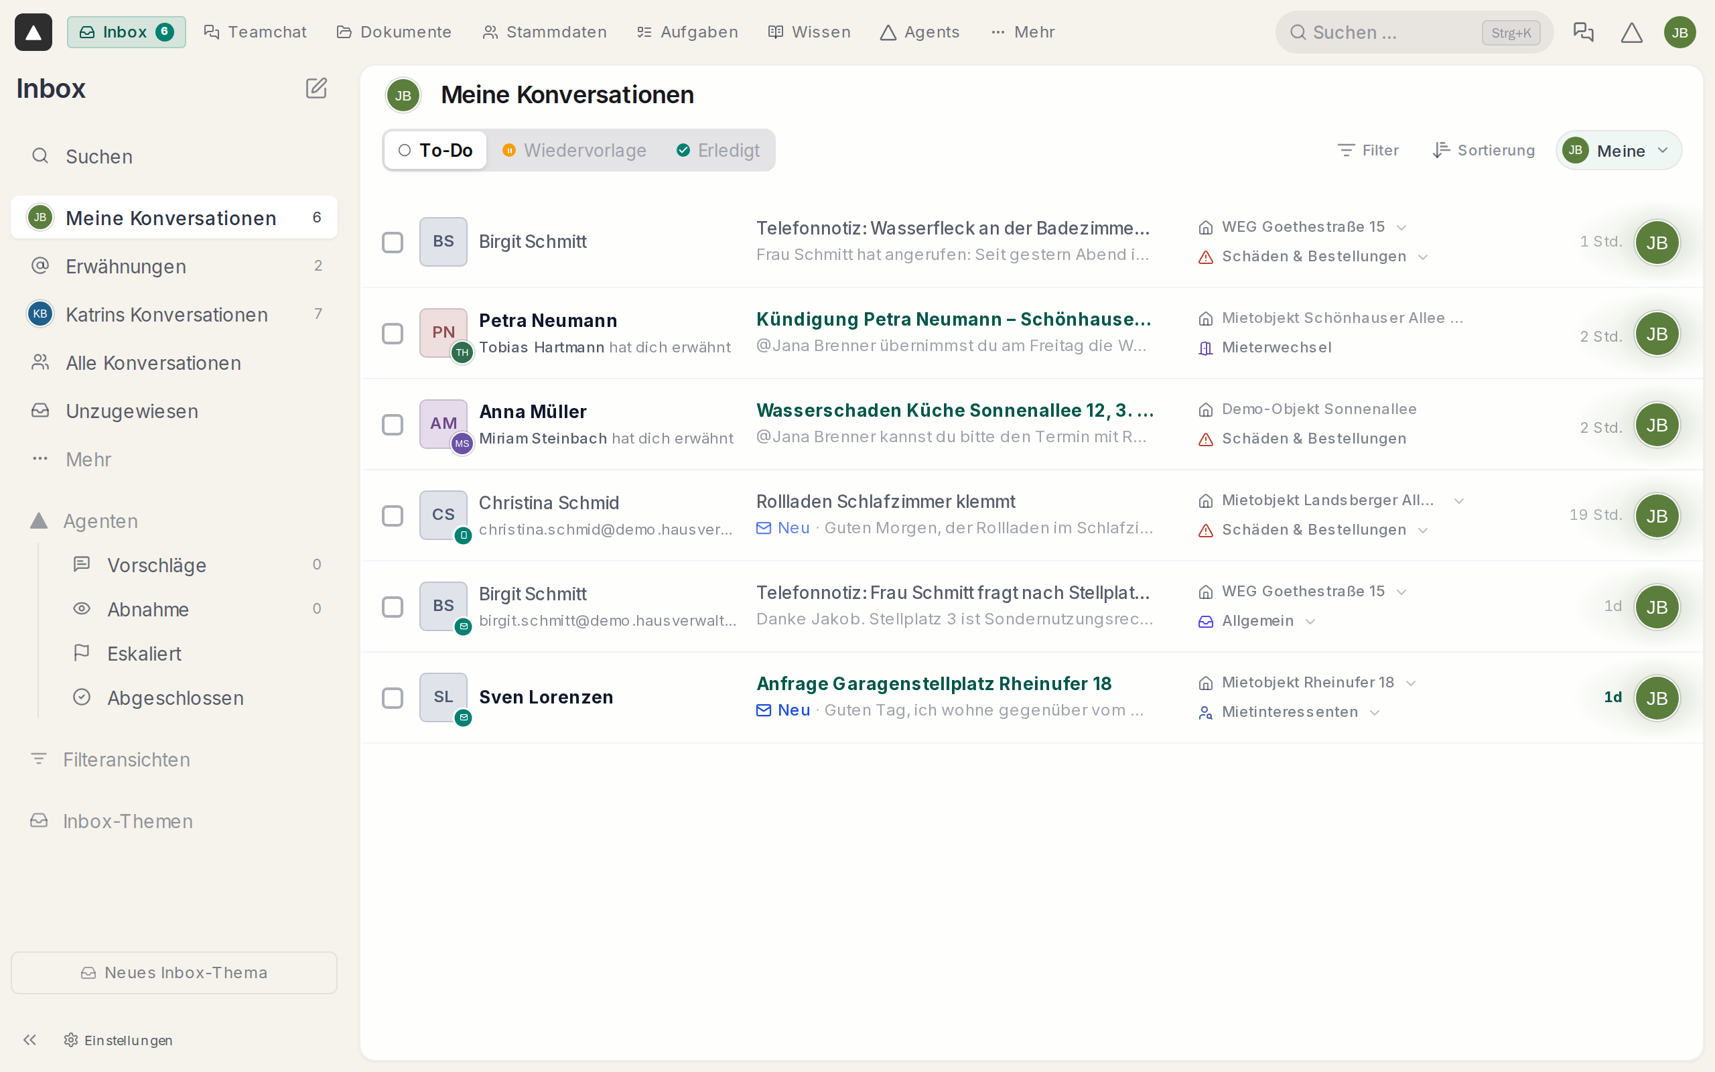Click the Filter button
1715x1072 pixels.
point(1368,150)
